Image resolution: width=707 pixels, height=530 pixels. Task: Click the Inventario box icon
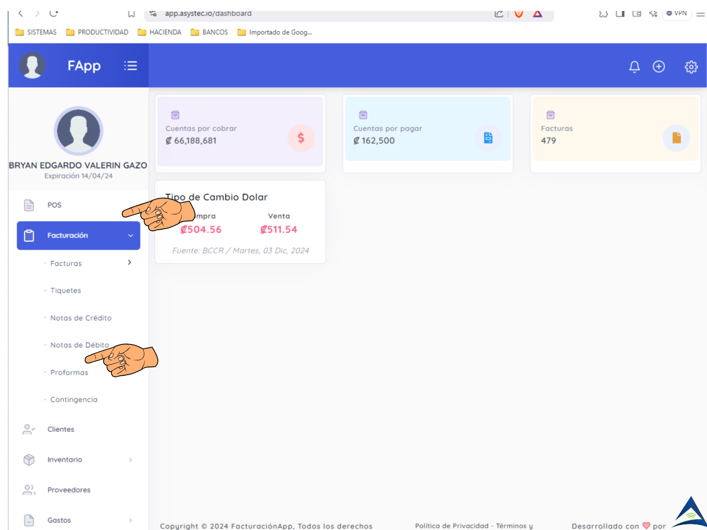tap(29, 459)
